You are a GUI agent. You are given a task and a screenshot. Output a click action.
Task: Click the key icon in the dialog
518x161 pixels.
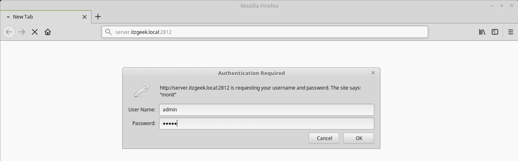[x=142, y=90]
